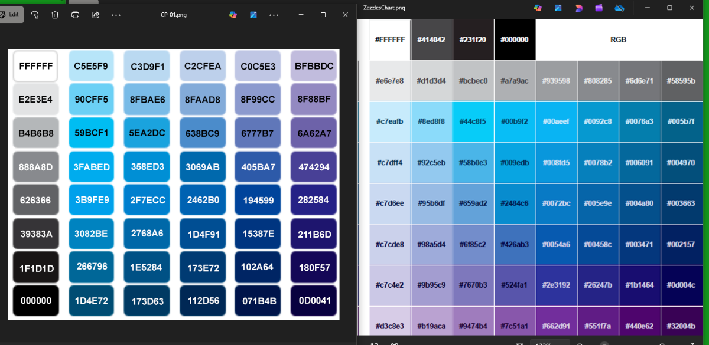Image resolution: width=709 pixels, height=345 pixels.
Task: Click the 1F1D1D near-black swatch
Action: [x=36, y=267]
